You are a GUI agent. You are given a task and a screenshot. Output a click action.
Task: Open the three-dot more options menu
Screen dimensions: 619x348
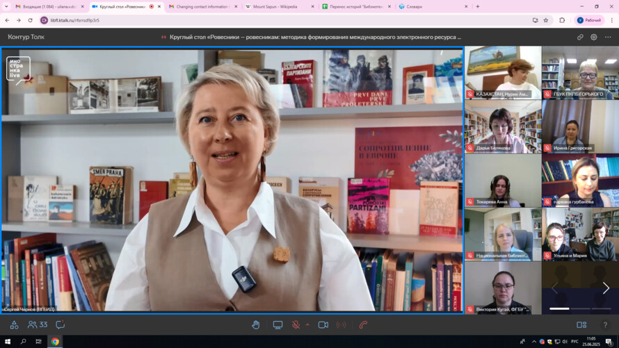click(608, 37)
